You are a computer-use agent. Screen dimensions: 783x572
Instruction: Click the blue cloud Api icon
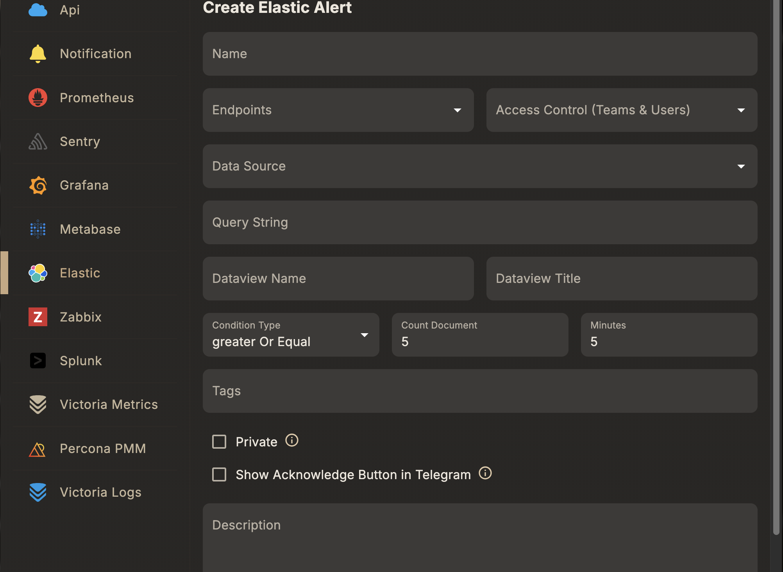[38, 9]
